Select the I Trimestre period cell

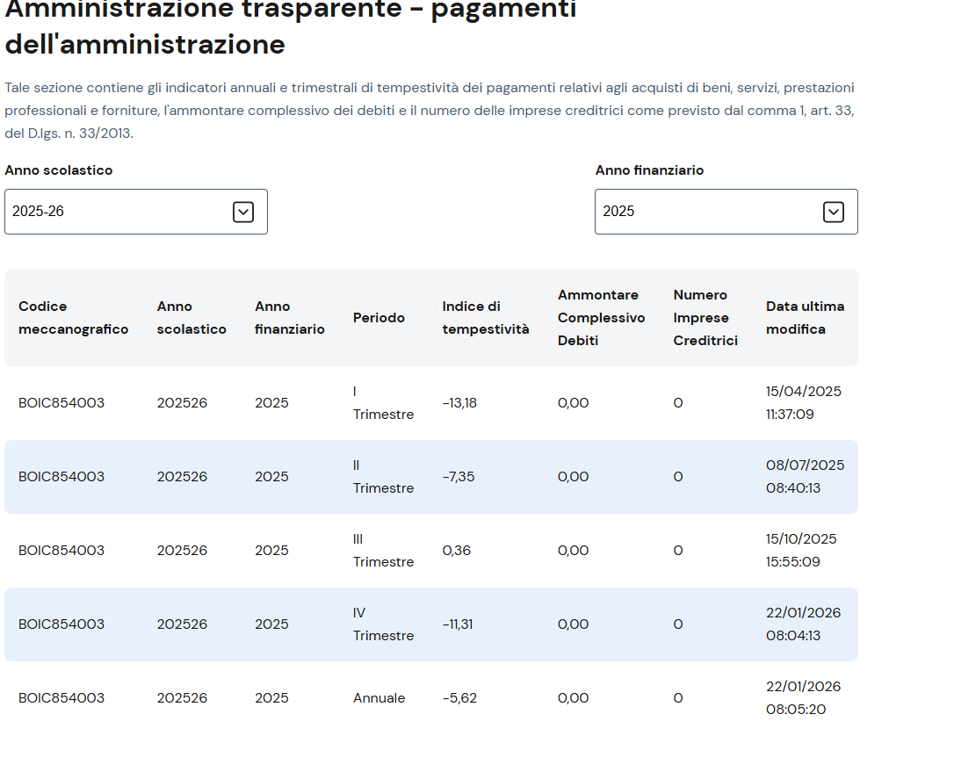[383, 403]
